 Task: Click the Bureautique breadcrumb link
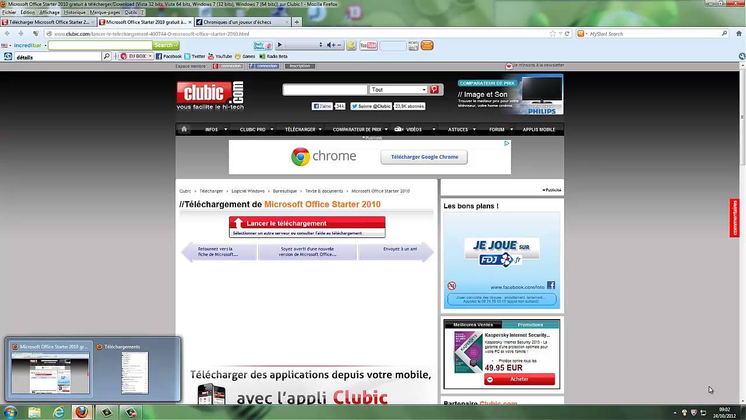click(284, 191)
